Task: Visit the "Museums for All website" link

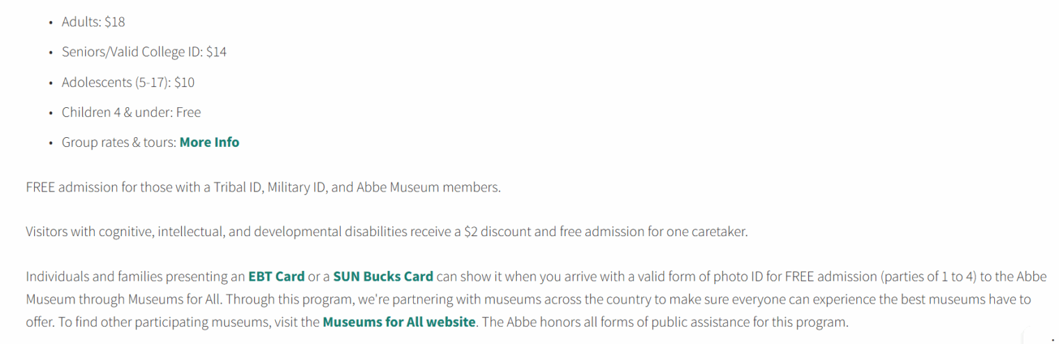Action: (x=399, y=322)
